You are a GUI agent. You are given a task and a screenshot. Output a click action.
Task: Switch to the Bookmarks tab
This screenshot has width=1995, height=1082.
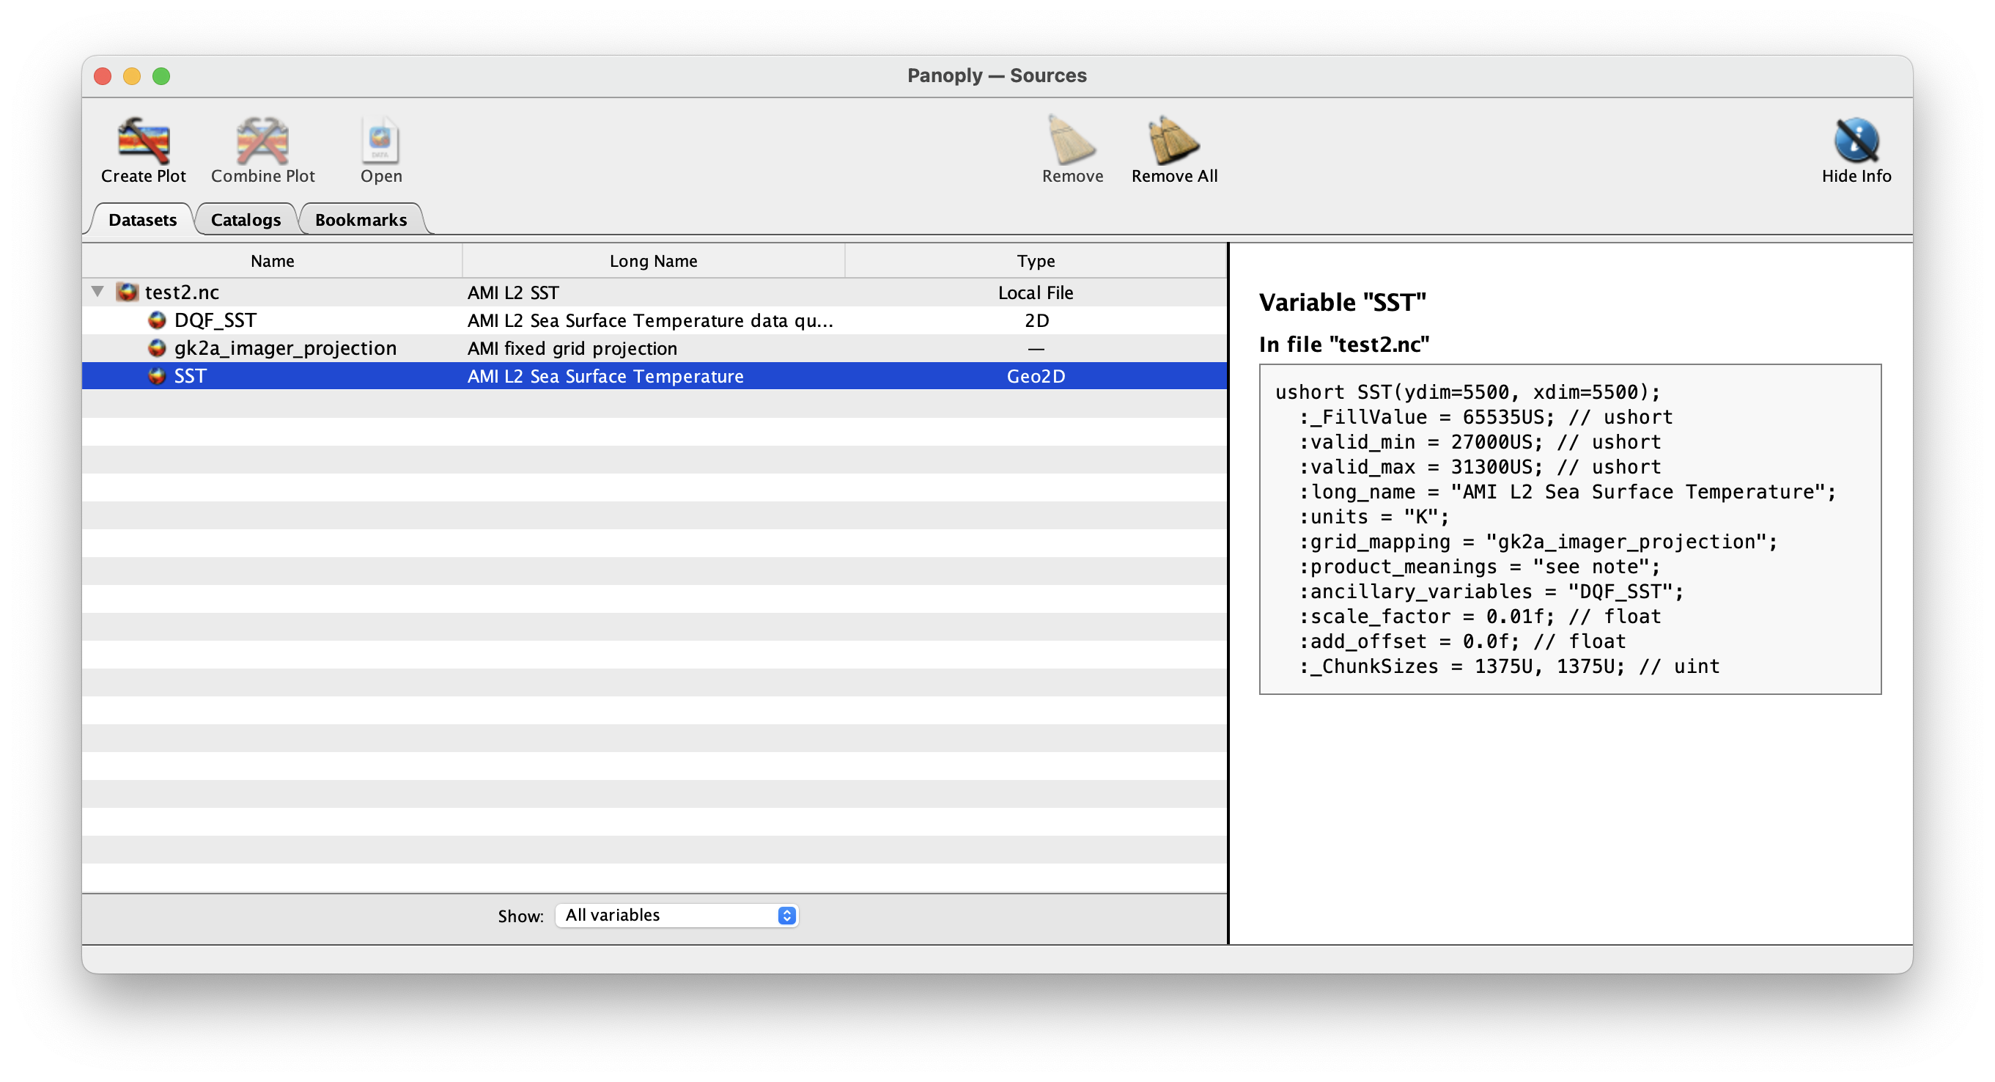pyautogui.click(x=360, y=220)
